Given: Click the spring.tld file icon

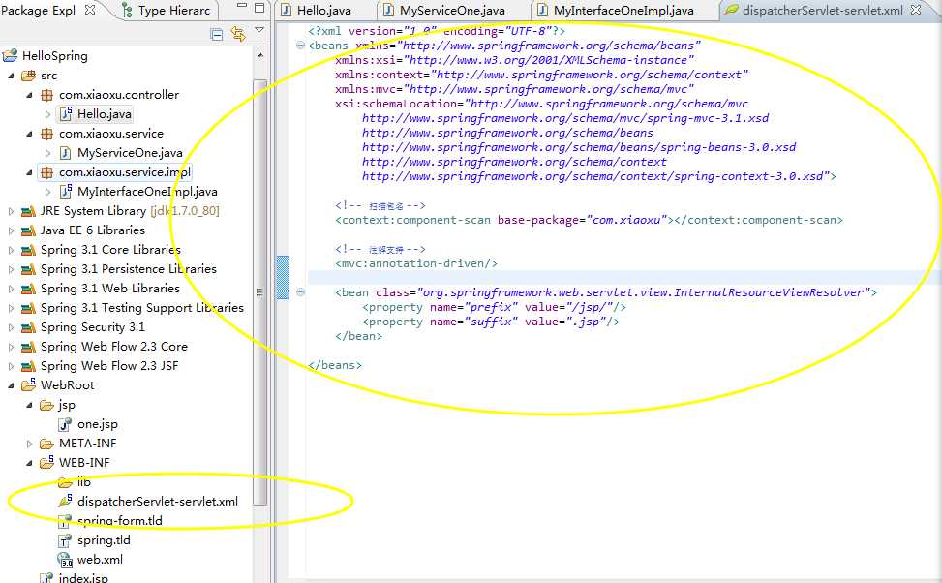Looking at the screenshot, I should (x=65, y=541).
